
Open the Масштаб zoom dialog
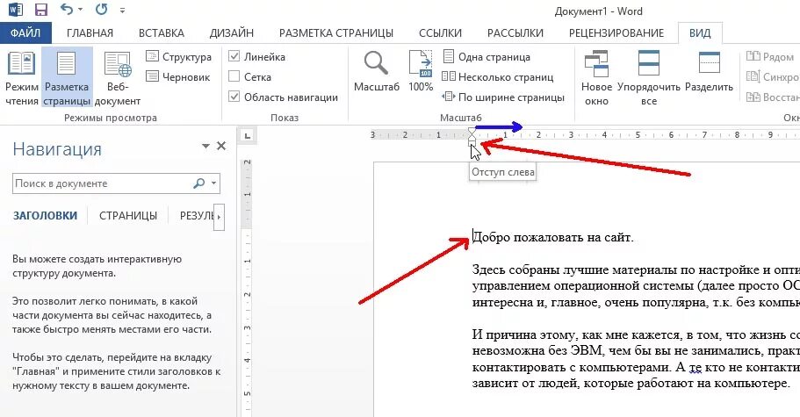point(377,71)
